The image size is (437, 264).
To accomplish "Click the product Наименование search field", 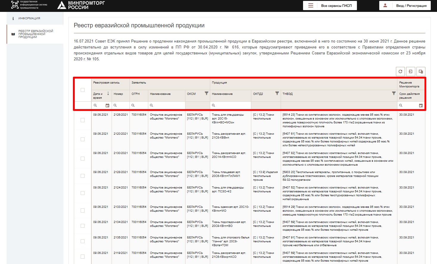I will (232, 106).
